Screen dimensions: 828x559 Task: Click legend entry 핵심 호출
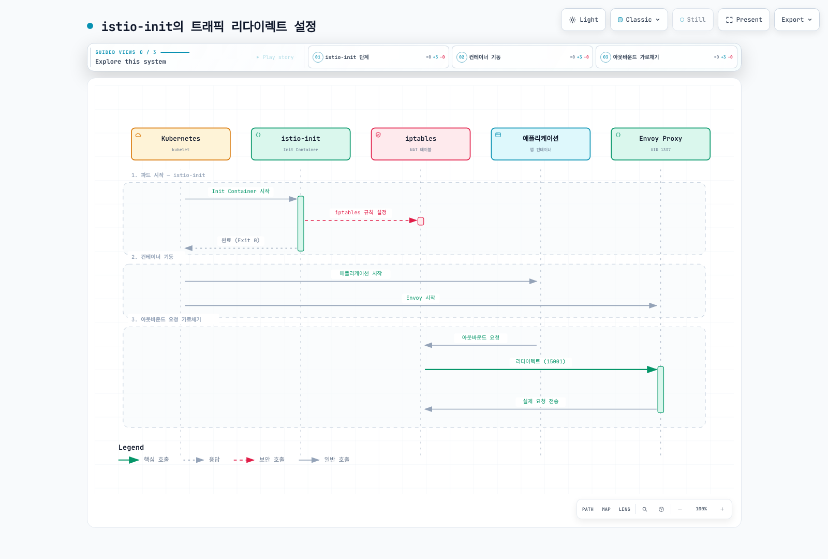pyautogui.click(x=144, y=460)
